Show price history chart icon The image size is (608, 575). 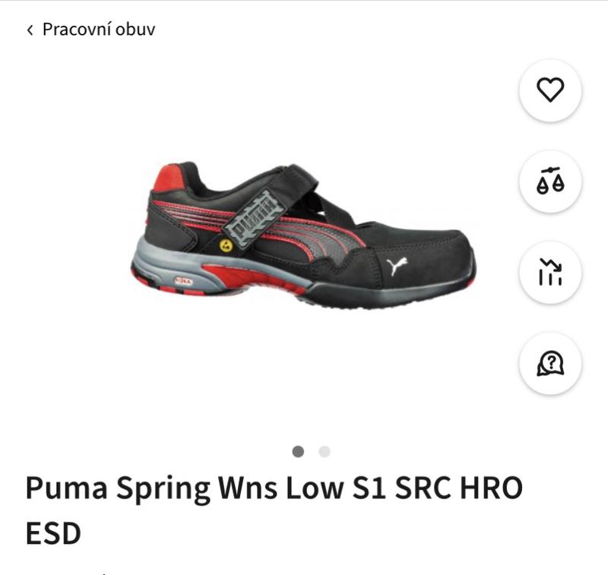point(550,272)
